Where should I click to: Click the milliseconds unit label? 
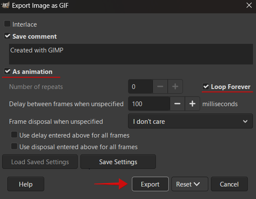[220, 104]
